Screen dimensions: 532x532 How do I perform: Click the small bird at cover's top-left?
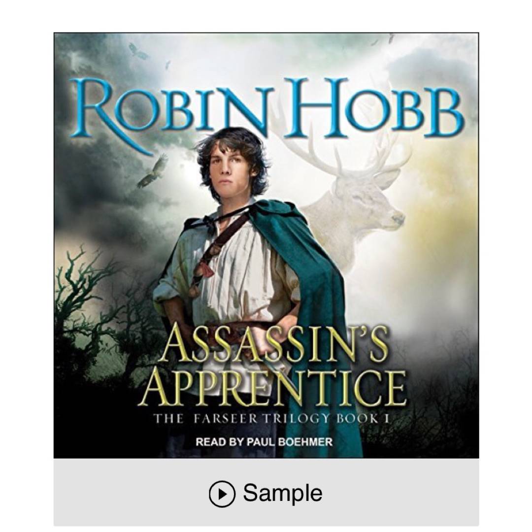(137, 52)
